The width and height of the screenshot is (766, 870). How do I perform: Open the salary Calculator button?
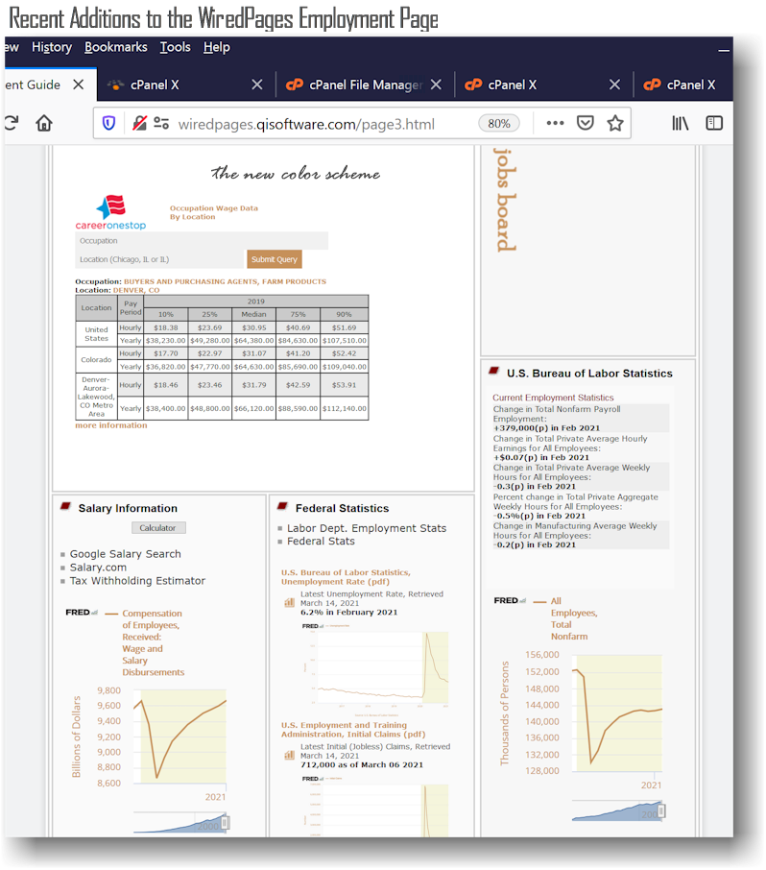coord(158,527)
